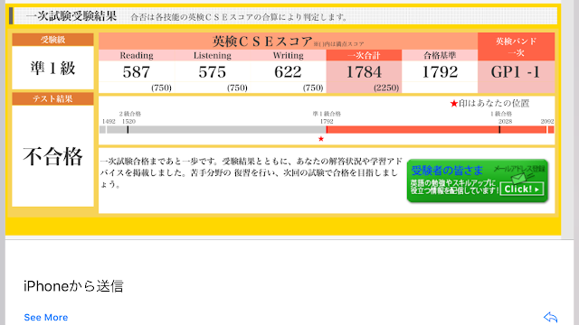The height and width of the screenshot is (325, 579).
Task: Click the 1級合格 label on score bar
Action: [x=501, y=114]
